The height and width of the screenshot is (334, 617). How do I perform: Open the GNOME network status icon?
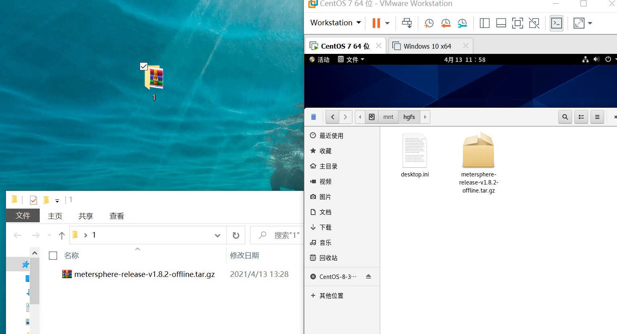pyautogui.click(x=585, y=59)
